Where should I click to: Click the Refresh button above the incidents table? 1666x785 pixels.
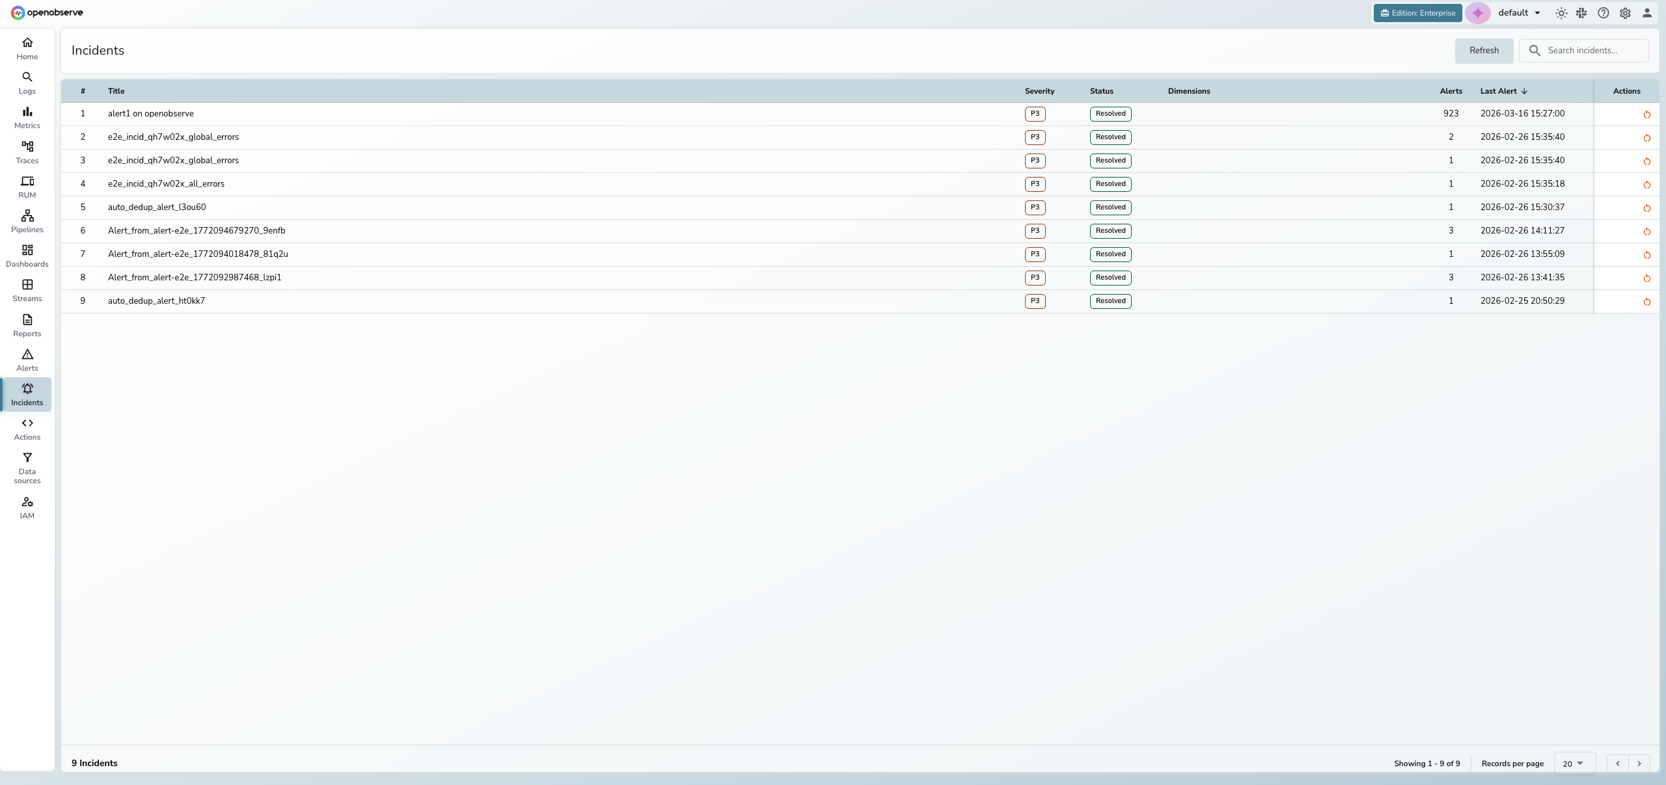coord(1483,50)
